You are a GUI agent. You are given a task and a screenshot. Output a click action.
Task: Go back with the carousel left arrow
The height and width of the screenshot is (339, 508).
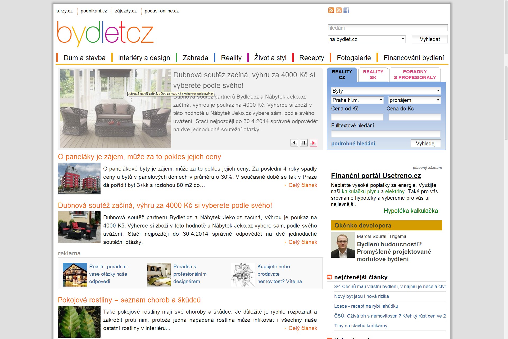[294, 142]
